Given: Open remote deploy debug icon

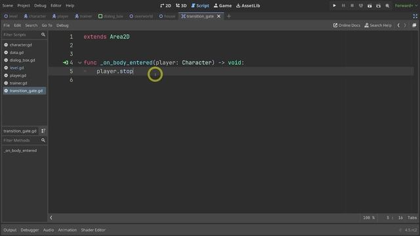Looking at the screenshot, I should tap(361, 5).
